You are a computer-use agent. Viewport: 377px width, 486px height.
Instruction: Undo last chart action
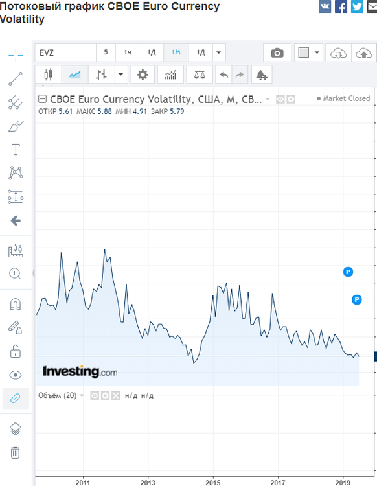point(223,75)
